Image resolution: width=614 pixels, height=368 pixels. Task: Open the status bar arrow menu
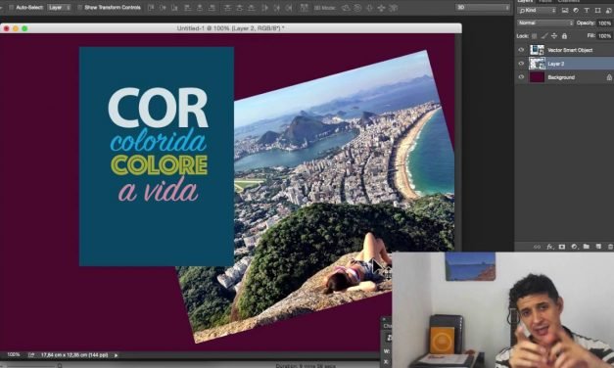116,355
